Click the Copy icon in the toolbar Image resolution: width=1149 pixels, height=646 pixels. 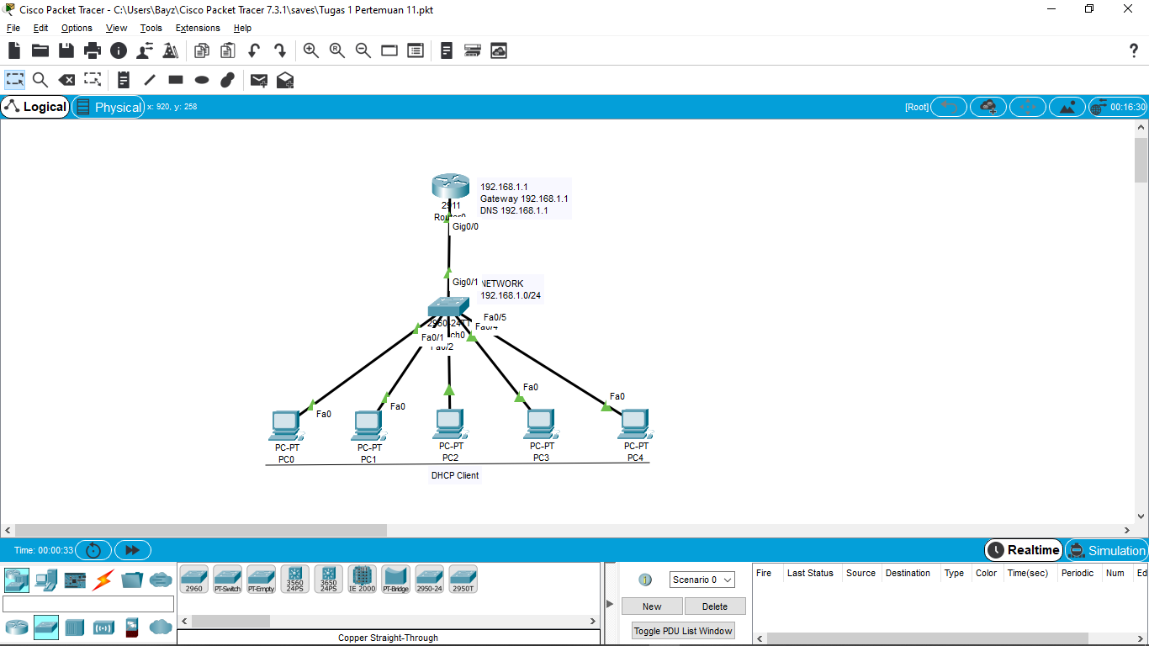(x=202, y=50)
